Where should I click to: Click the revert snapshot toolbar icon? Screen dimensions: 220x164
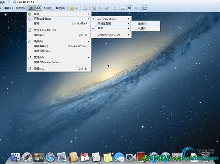tap(101, 8)
